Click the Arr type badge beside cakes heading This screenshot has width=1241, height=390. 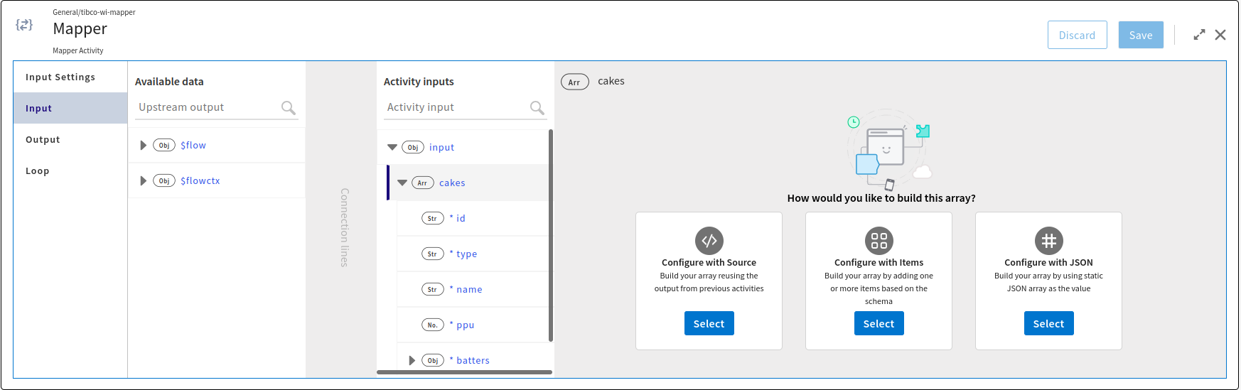pyautogui.click(x=574, y=82)
